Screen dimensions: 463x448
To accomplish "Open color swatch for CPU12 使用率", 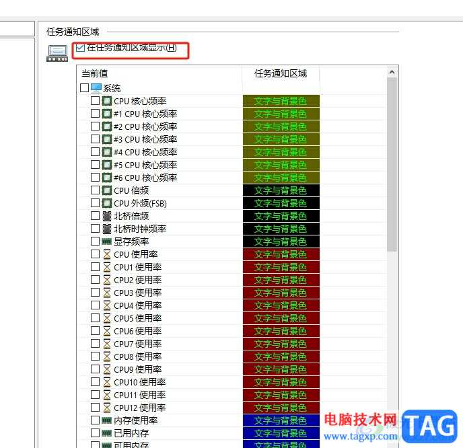I will pos(281,408).
